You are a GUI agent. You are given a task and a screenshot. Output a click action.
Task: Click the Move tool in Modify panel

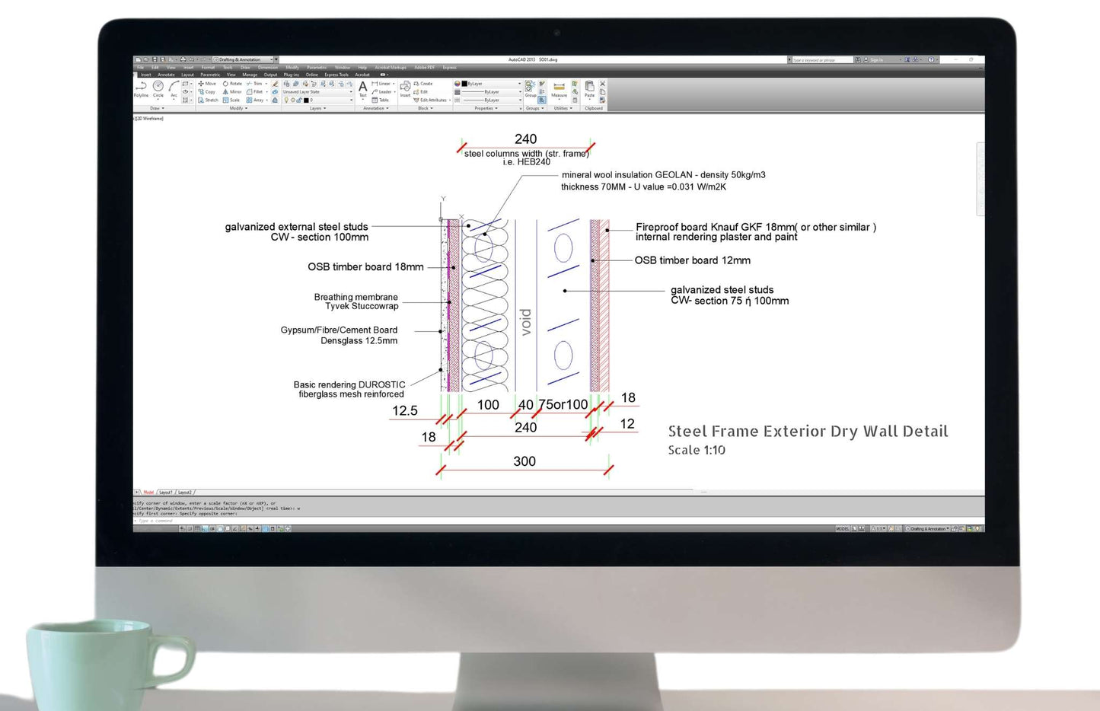tap(207, 84)
